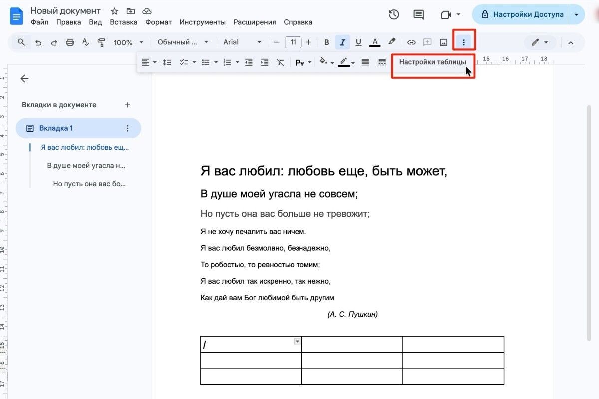Open the Расширения menu
This screenshot has width=599, height=399.
(255, 22)
